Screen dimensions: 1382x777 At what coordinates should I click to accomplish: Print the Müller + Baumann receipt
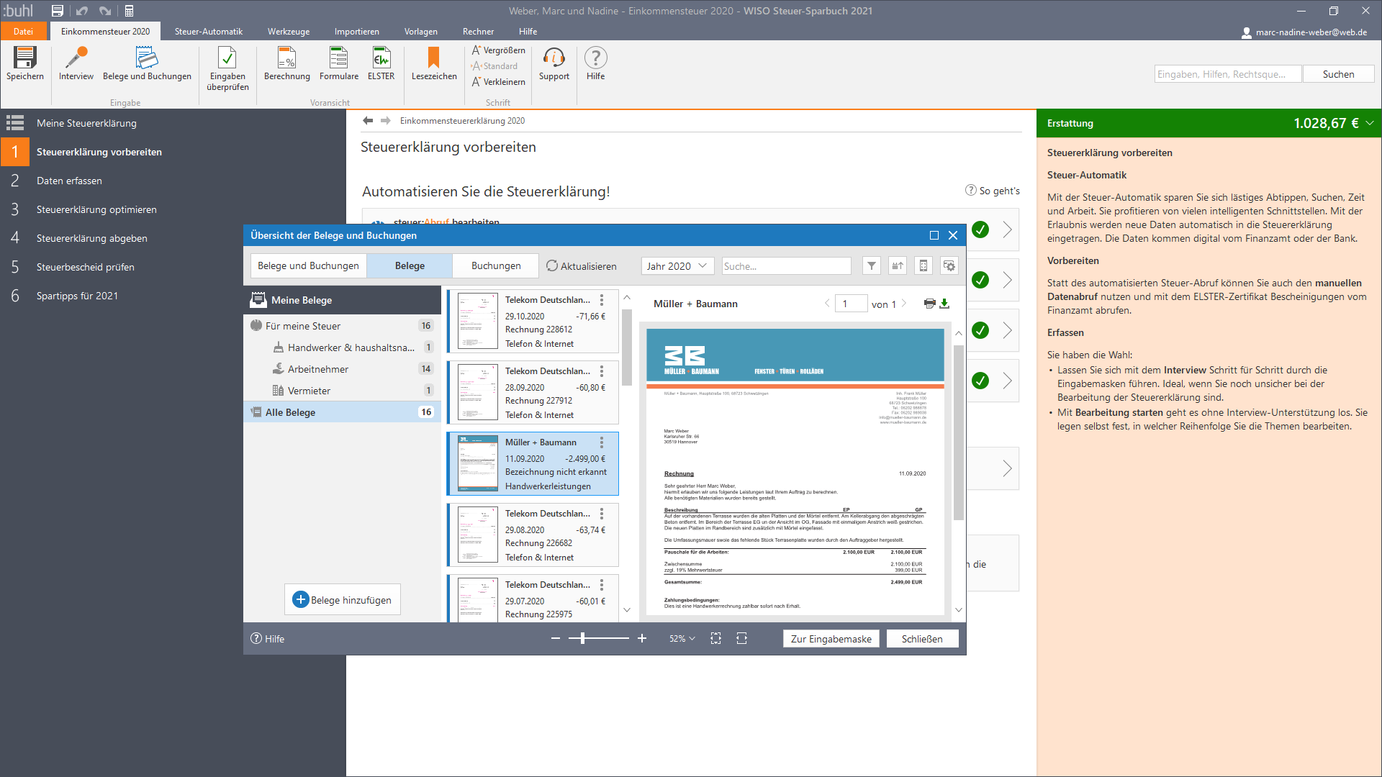click(929, 304)
